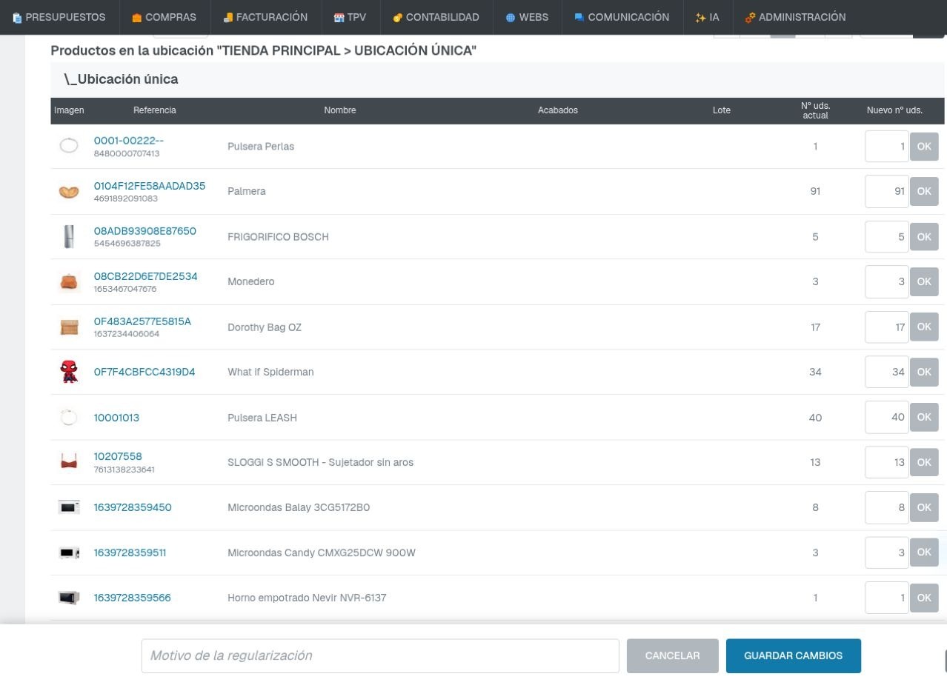Image resolution: width=947 pixels, height=688 pixels.
Task: Click the Facturación icon in top bar
Action: [x=228, y=17]
